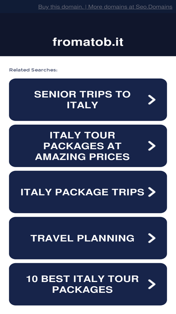Click the word ITALY in the Senior Trips button
The width and height of the screenshot is (176, 314).
(x=83, y=105)
